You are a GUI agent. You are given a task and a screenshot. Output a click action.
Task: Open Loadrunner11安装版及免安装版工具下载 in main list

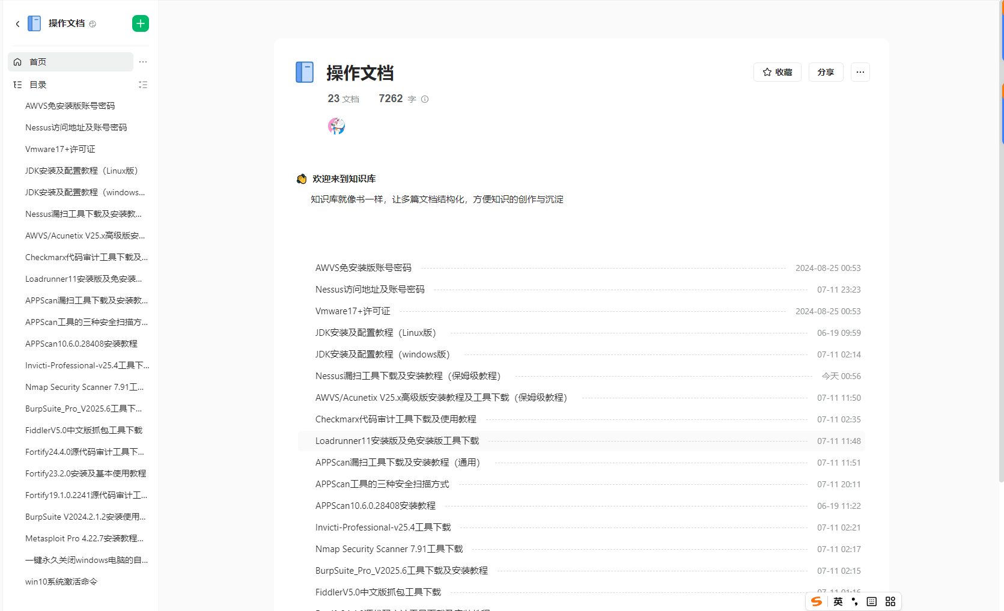point(397,441)
